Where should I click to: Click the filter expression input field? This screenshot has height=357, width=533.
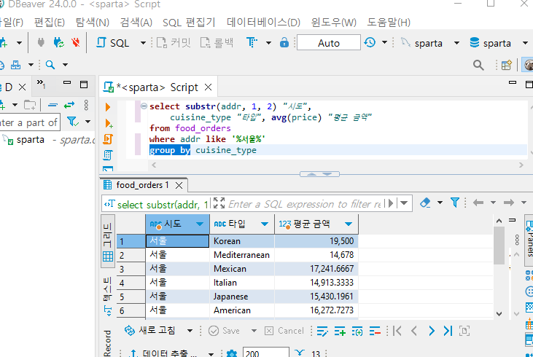(x=304, y=204)
